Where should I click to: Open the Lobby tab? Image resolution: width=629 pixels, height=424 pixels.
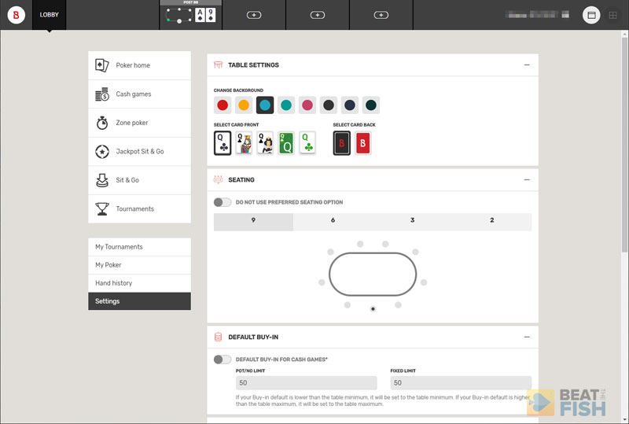[x=49, y=15]
